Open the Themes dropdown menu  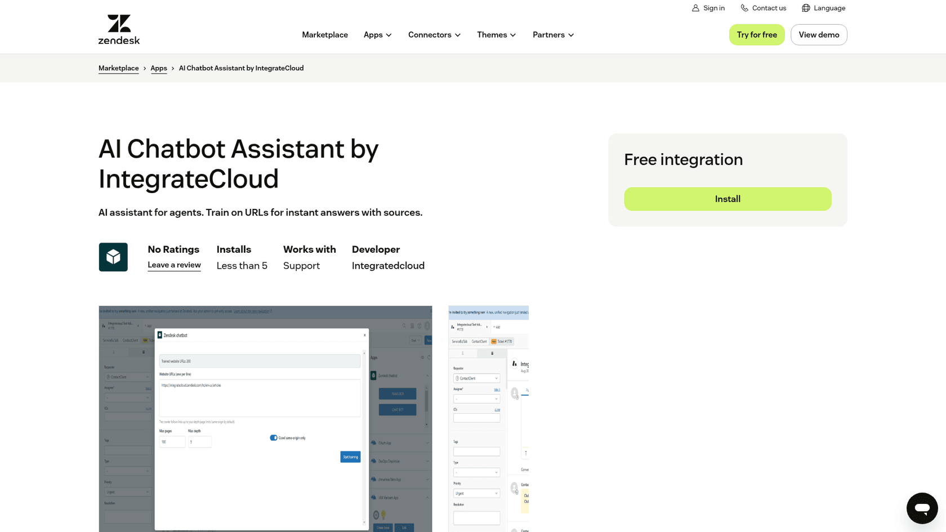tap(496, 35)
